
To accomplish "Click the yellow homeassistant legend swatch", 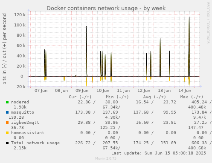I will pyautogui.click(x=7, y=133).
